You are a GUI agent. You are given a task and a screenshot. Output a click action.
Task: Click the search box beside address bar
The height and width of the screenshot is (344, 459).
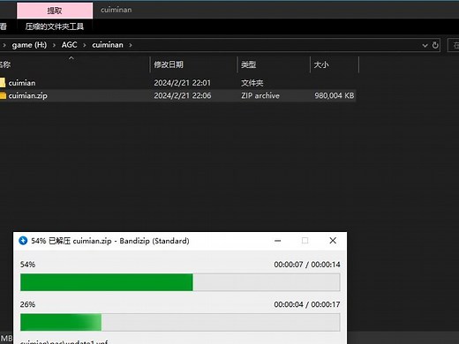tap(453, 45)
